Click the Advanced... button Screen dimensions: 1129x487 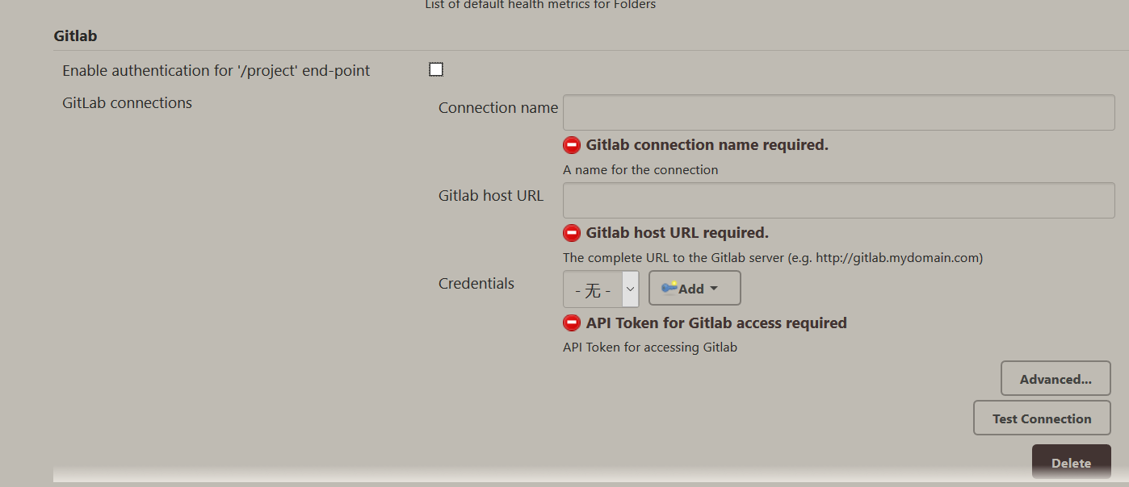pos(1056,379)
